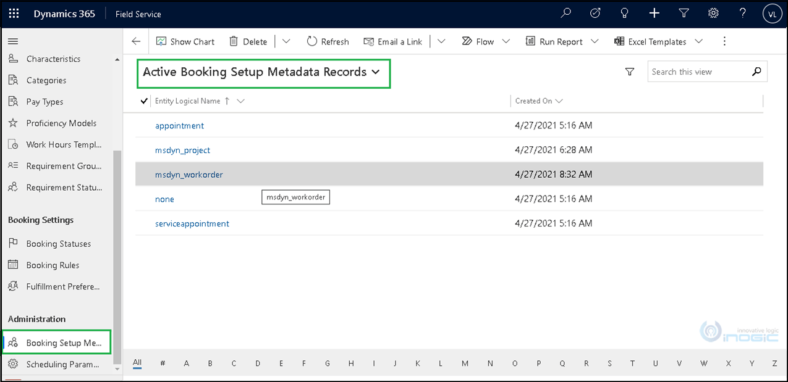Expand the Run Report dropdown chevron
788x382 pixels.
pyautogui.click(x=595, y=41)
